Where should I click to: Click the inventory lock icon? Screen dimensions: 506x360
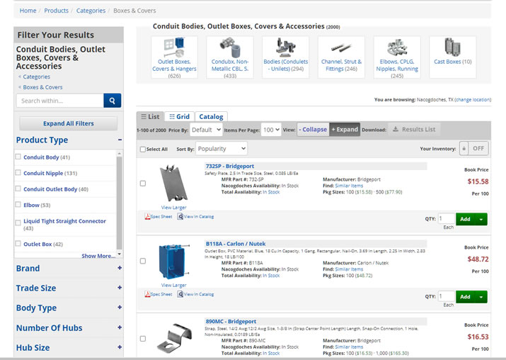pos(464,149)
